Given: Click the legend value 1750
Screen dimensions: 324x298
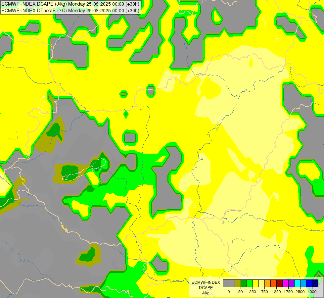Looking at the screenshot, I should pos(288,292).
